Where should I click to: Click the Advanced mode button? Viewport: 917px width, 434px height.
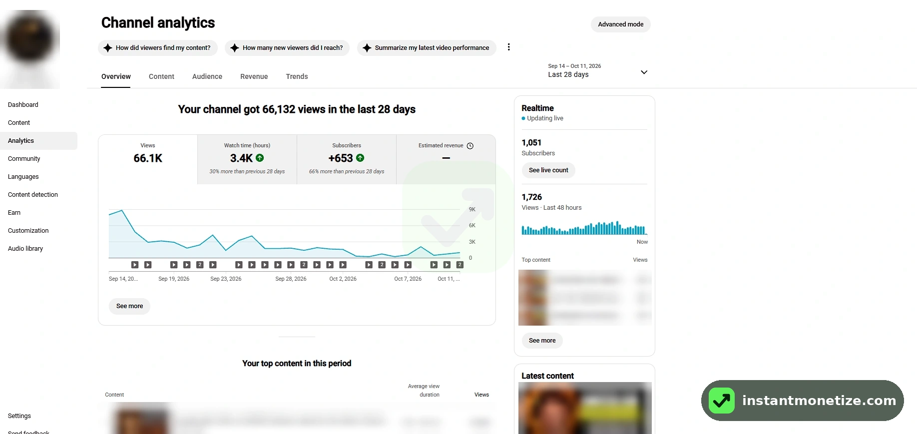(x=621, y=24)
